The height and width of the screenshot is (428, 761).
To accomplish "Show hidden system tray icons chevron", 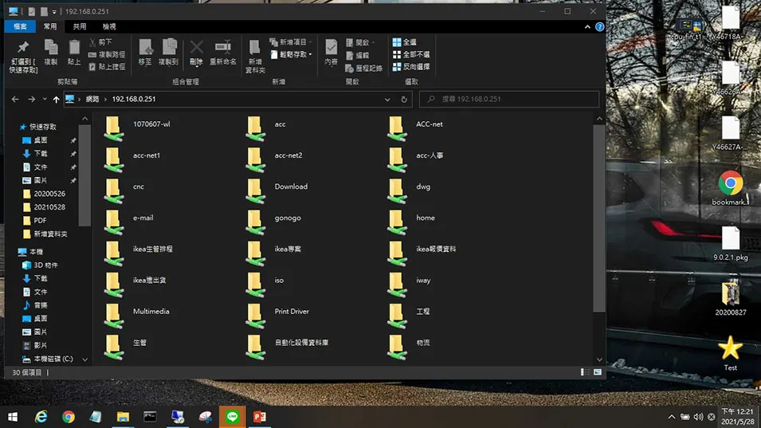I will click(672, 417).
